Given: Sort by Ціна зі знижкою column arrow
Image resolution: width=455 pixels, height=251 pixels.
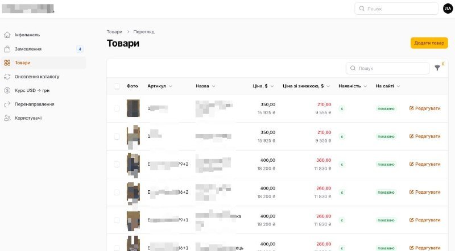Looking at the screenshot, I should tap(328, 86).
